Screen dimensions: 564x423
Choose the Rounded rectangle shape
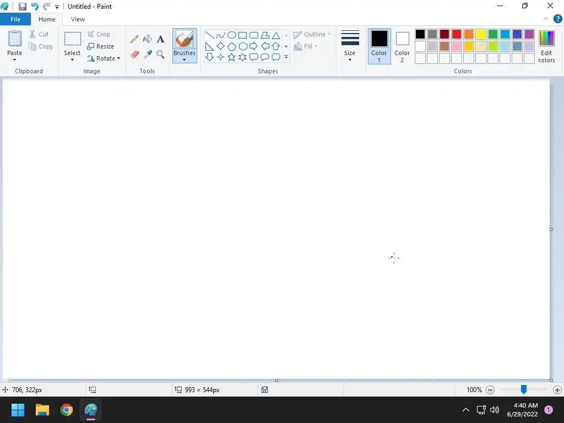point(253,35)
